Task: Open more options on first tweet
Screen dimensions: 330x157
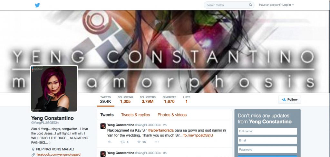Action: (x=157, y=142)
